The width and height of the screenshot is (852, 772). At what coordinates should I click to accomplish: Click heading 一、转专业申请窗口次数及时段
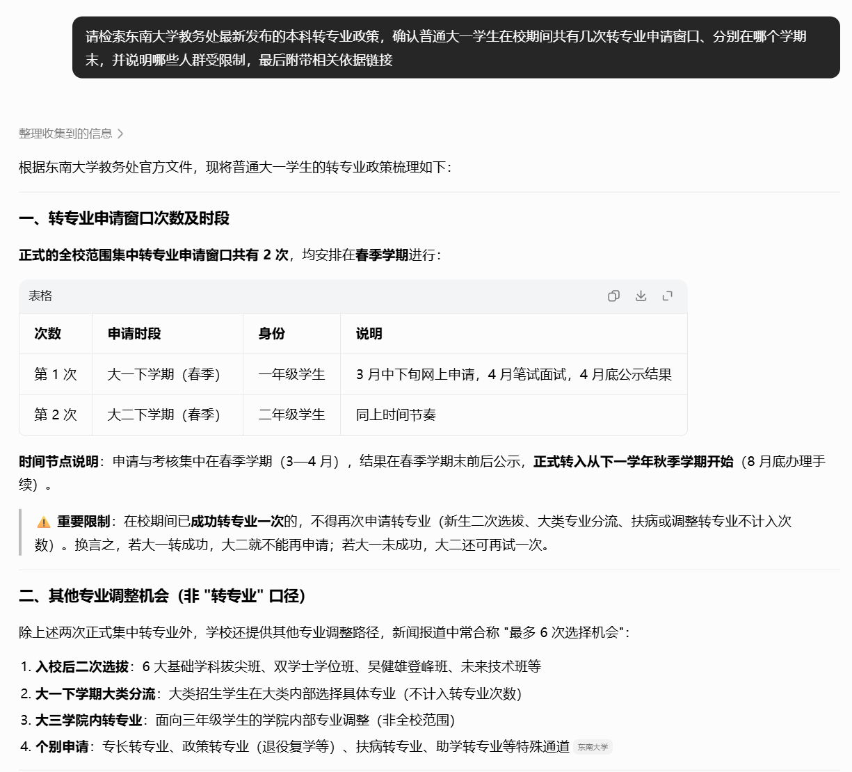pyautogui.click(x=124, y=218)
